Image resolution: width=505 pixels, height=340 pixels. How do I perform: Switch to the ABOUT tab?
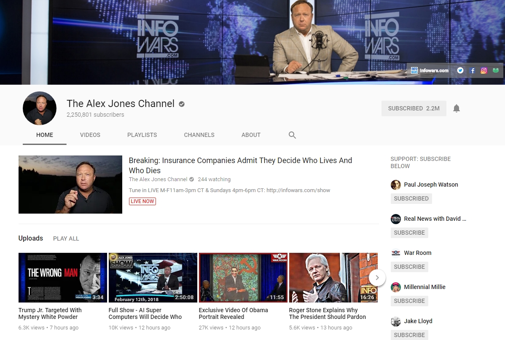(x=251, y=135)
